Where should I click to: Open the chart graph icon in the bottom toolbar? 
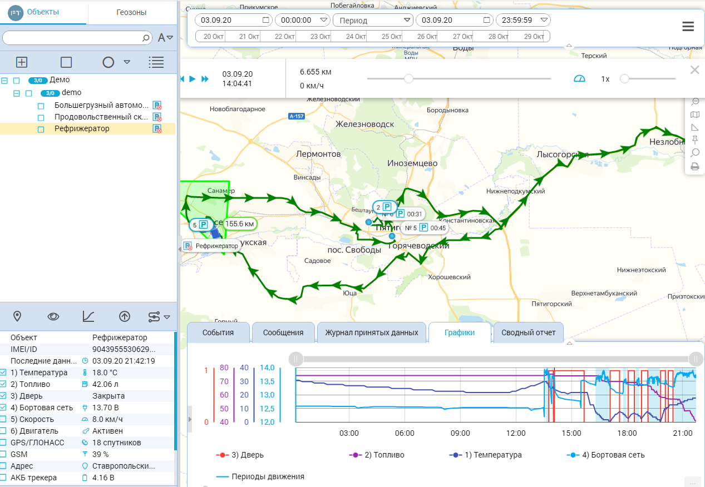pos(88,316)
